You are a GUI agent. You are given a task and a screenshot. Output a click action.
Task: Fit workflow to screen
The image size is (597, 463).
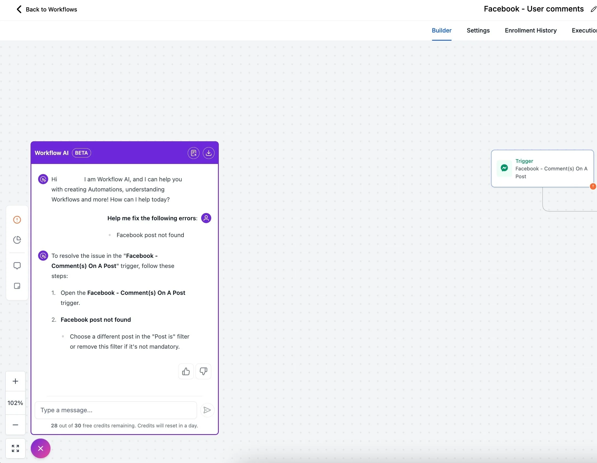click(15, 448)
